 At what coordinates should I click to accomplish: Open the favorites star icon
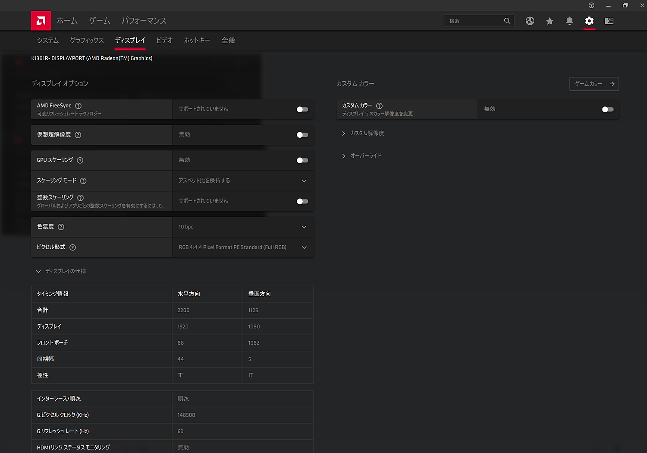(550, 21)
